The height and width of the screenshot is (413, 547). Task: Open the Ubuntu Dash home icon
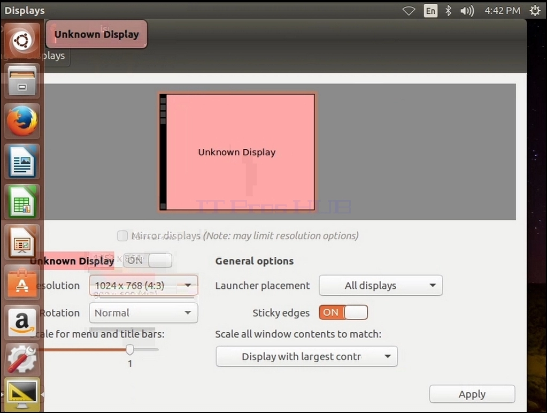[22, 41]
